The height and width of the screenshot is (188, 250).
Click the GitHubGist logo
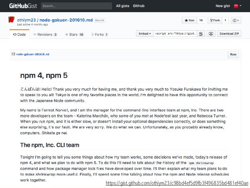pos(23,6)
